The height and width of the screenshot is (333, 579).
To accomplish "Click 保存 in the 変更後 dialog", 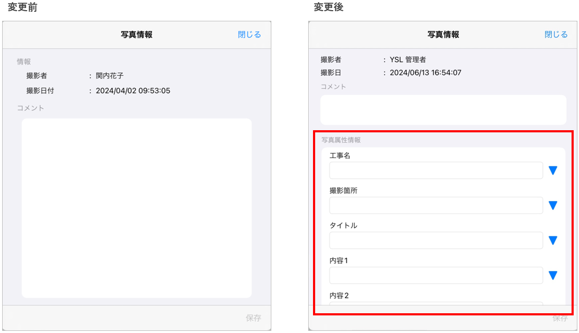I will pyautogui.click(x=560, y=319).
